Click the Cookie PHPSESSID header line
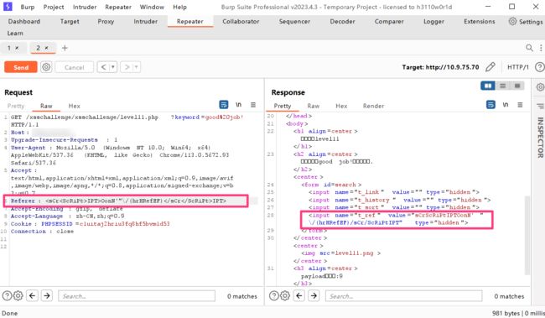Image resolution: width=545 pixels, height=318 pixels. pos(90,224)
